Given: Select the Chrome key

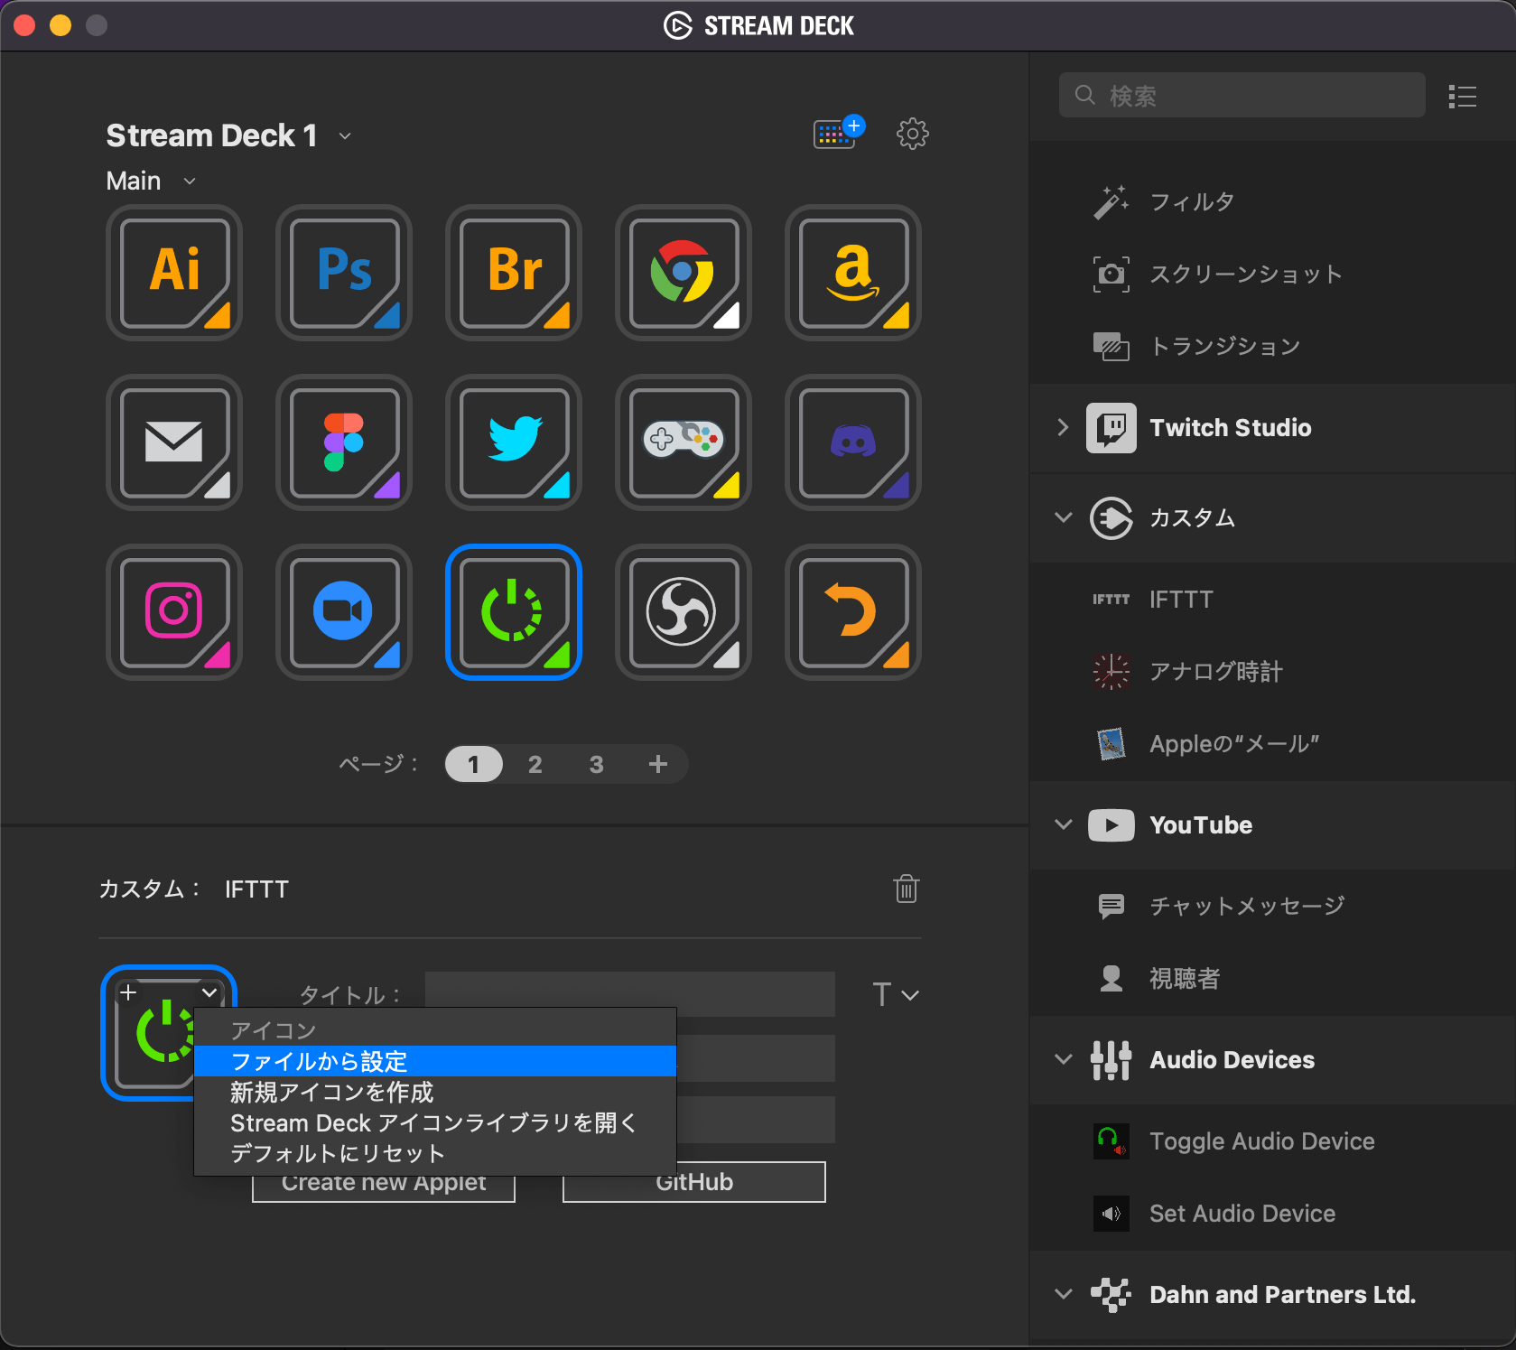Looking at the screenshot, I should tap(684, 273).
